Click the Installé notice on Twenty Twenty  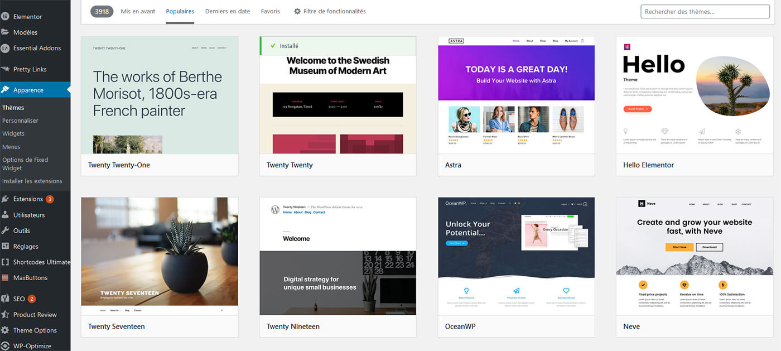tap(338, 46)
